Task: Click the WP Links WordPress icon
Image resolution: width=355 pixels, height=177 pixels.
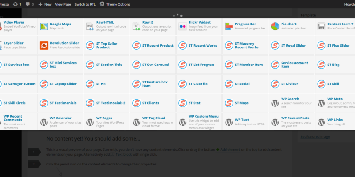Action: [321, 122]
